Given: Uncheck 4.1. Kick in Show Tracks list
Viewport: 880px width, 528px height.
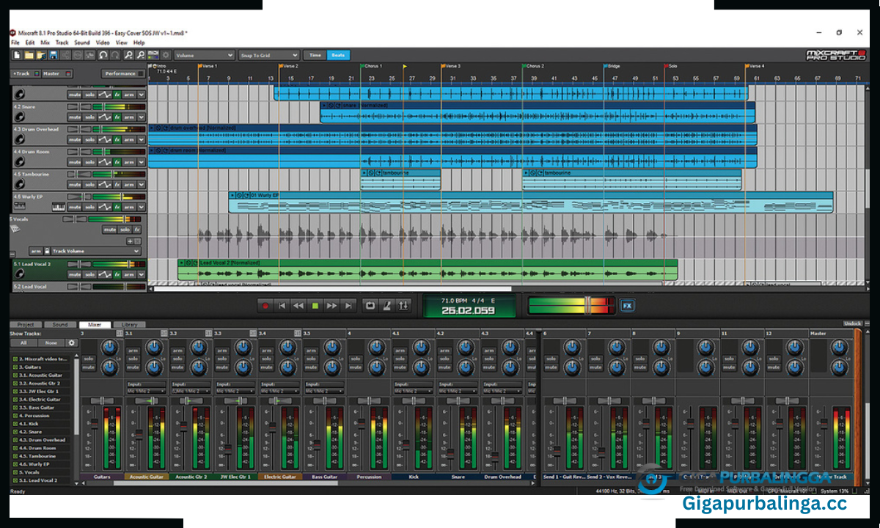Looking at the screenshot, I should point(15,424).
